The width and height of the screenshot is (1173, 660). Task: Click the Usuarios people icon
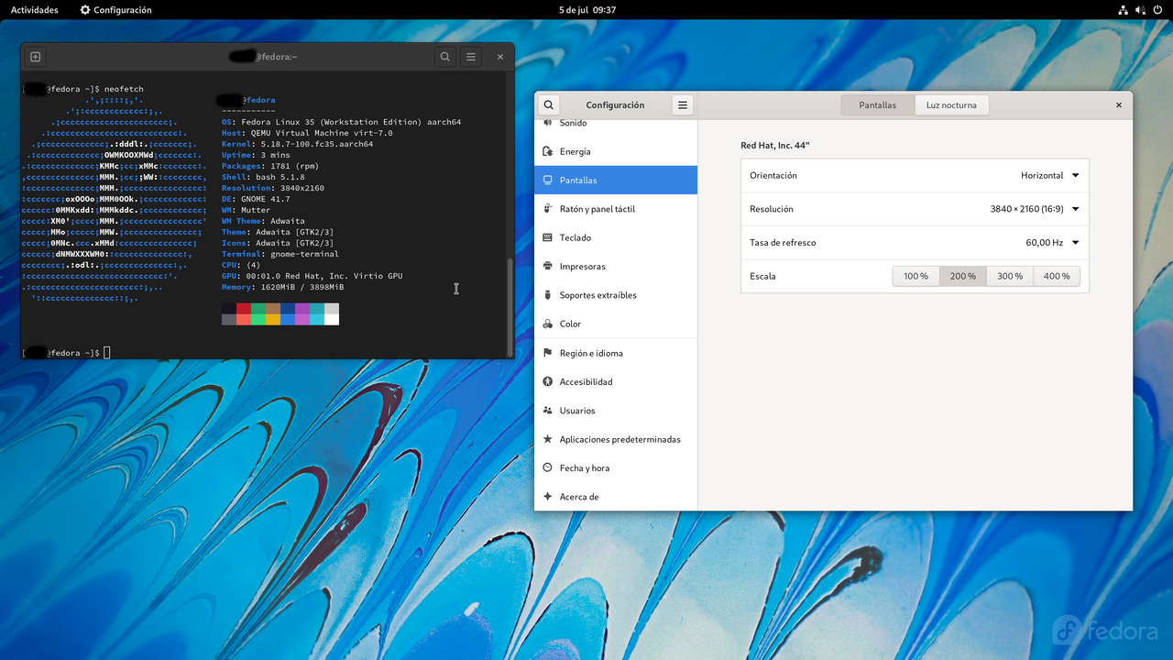548,411
